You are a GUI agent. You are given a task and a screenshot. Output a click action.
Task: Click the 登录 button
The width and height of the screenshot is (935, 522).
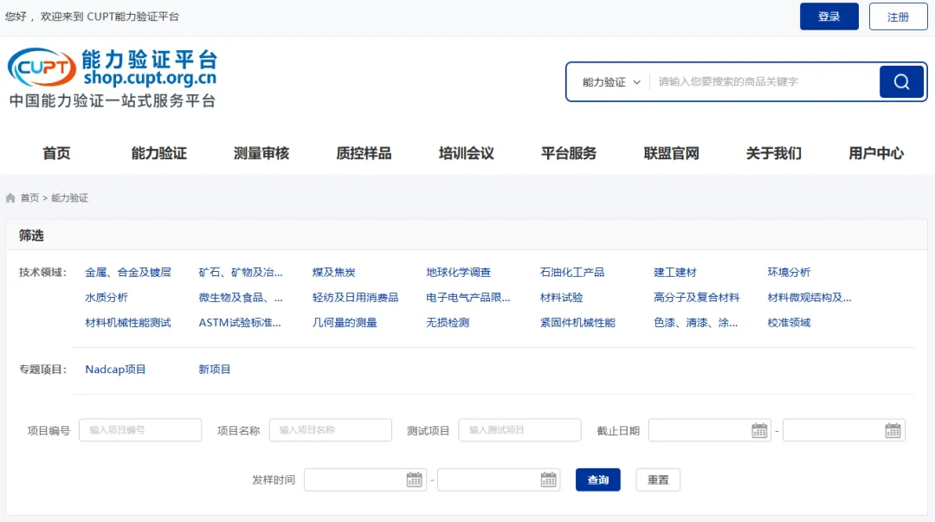click(x=829, y=16)
